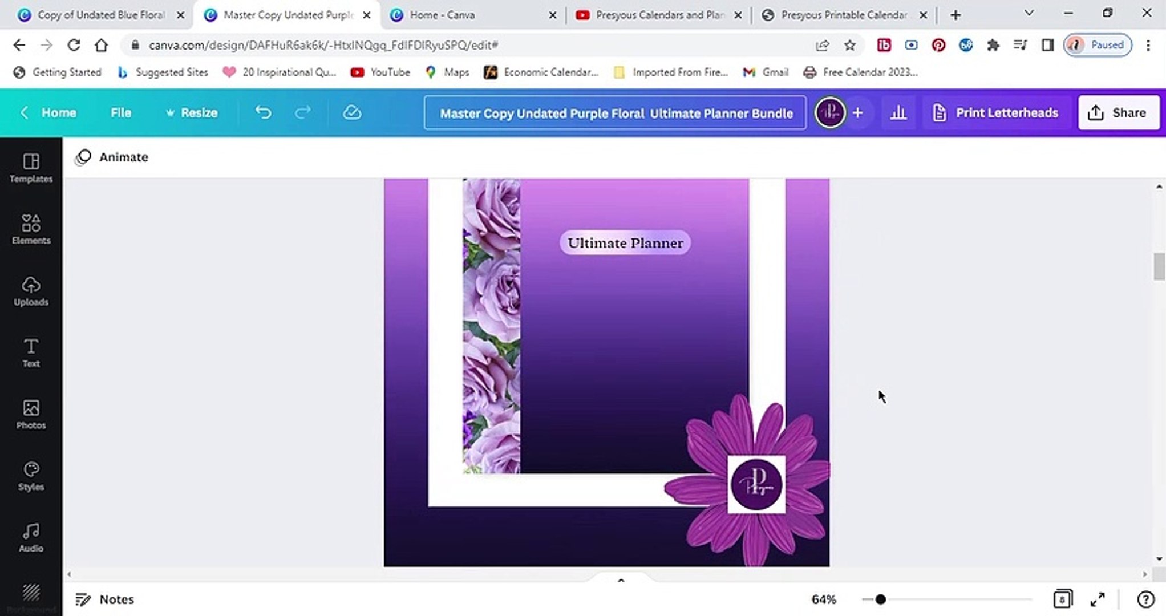Open the Uploads panel
Image resolution: width=1166 pixels, height=616 pixels.
(x=31, y=291)
